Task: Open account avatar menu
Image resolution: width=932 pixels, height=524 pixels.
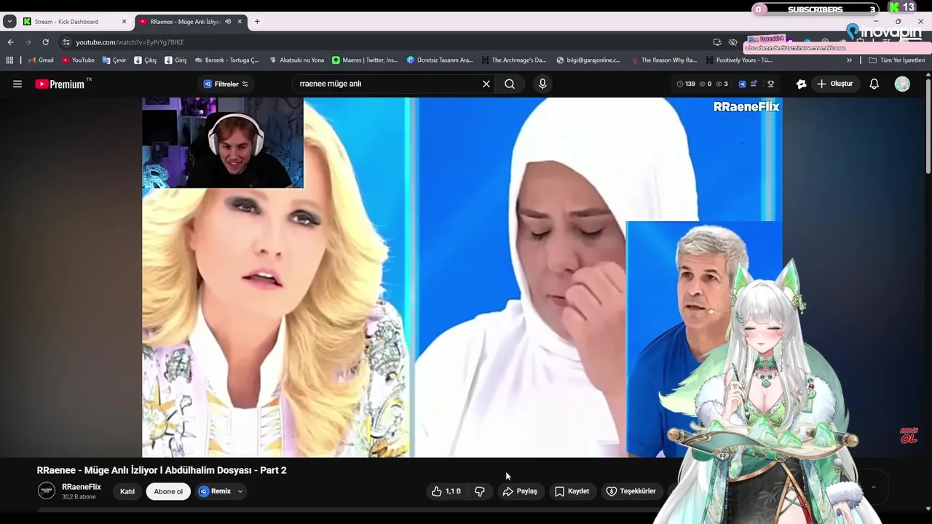Action: pos(902,84)
